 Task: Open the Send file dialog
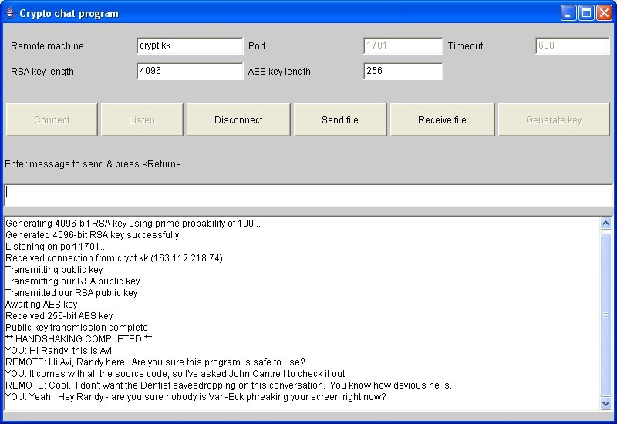(340, 120)
